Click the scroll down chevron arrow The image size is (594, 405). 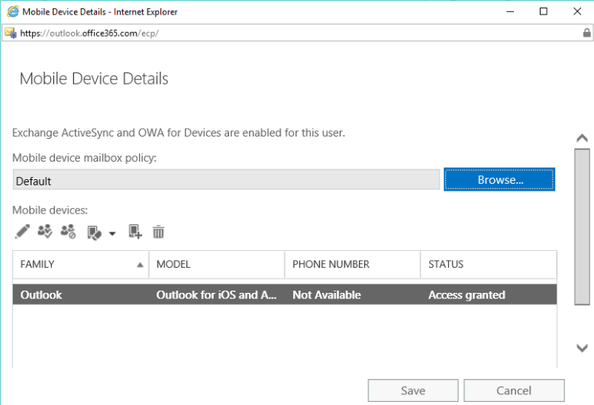click(x=583, y=348)
